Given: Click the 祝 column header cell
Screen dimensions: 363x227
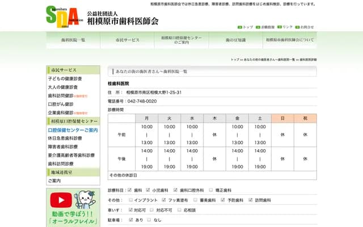Looking at the screenshot, I should [x=305, y=119].
